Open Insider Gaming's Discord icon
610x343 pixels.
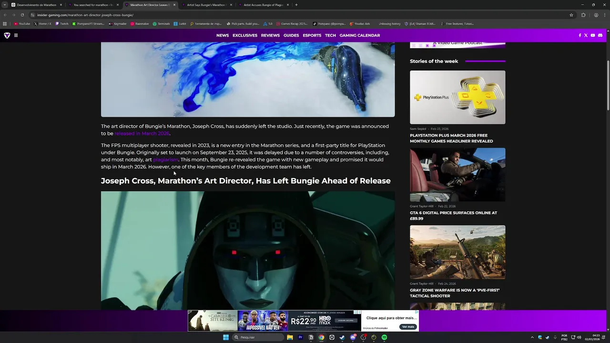point(600,35)
